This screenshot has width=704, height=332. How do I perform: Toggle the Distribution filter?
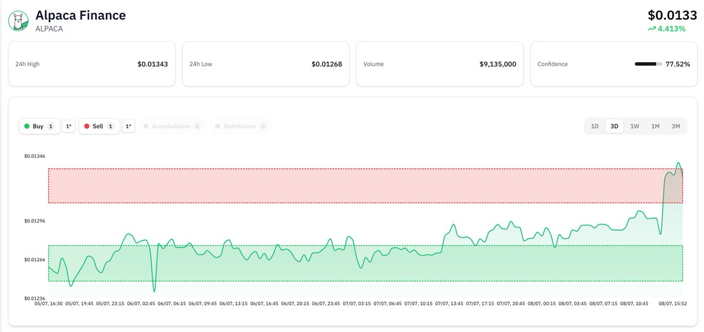pyautogui.click(x=241, y=126)
